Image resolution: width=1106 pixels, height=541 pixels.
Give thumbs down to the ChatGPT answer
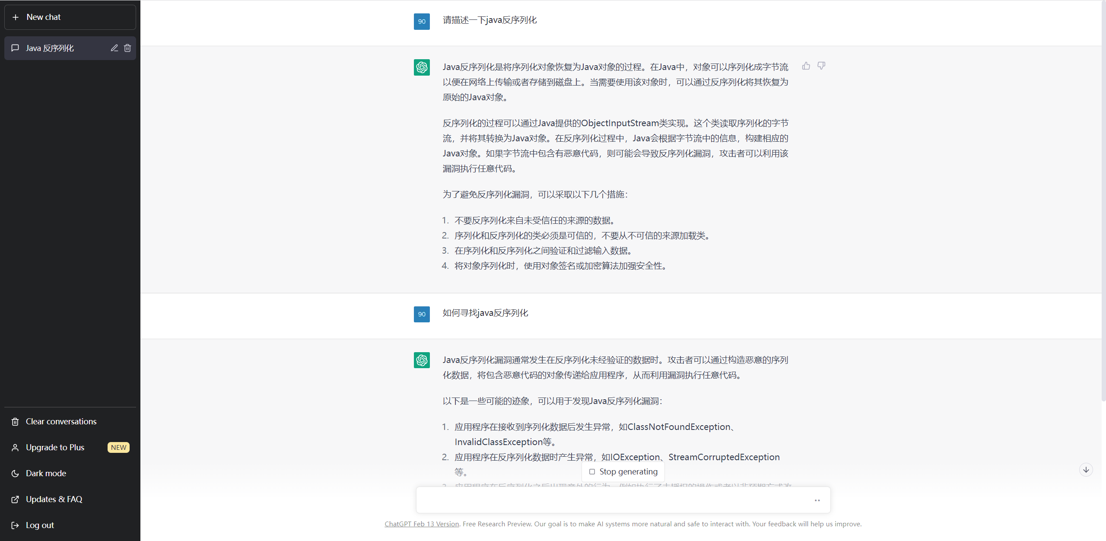pyautogui.click(x=820, y=66)
